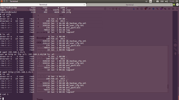The width and height of the screenshot is (179, 100).
Task: Close the first Terminal tab
Action: [x=84, y=5]
